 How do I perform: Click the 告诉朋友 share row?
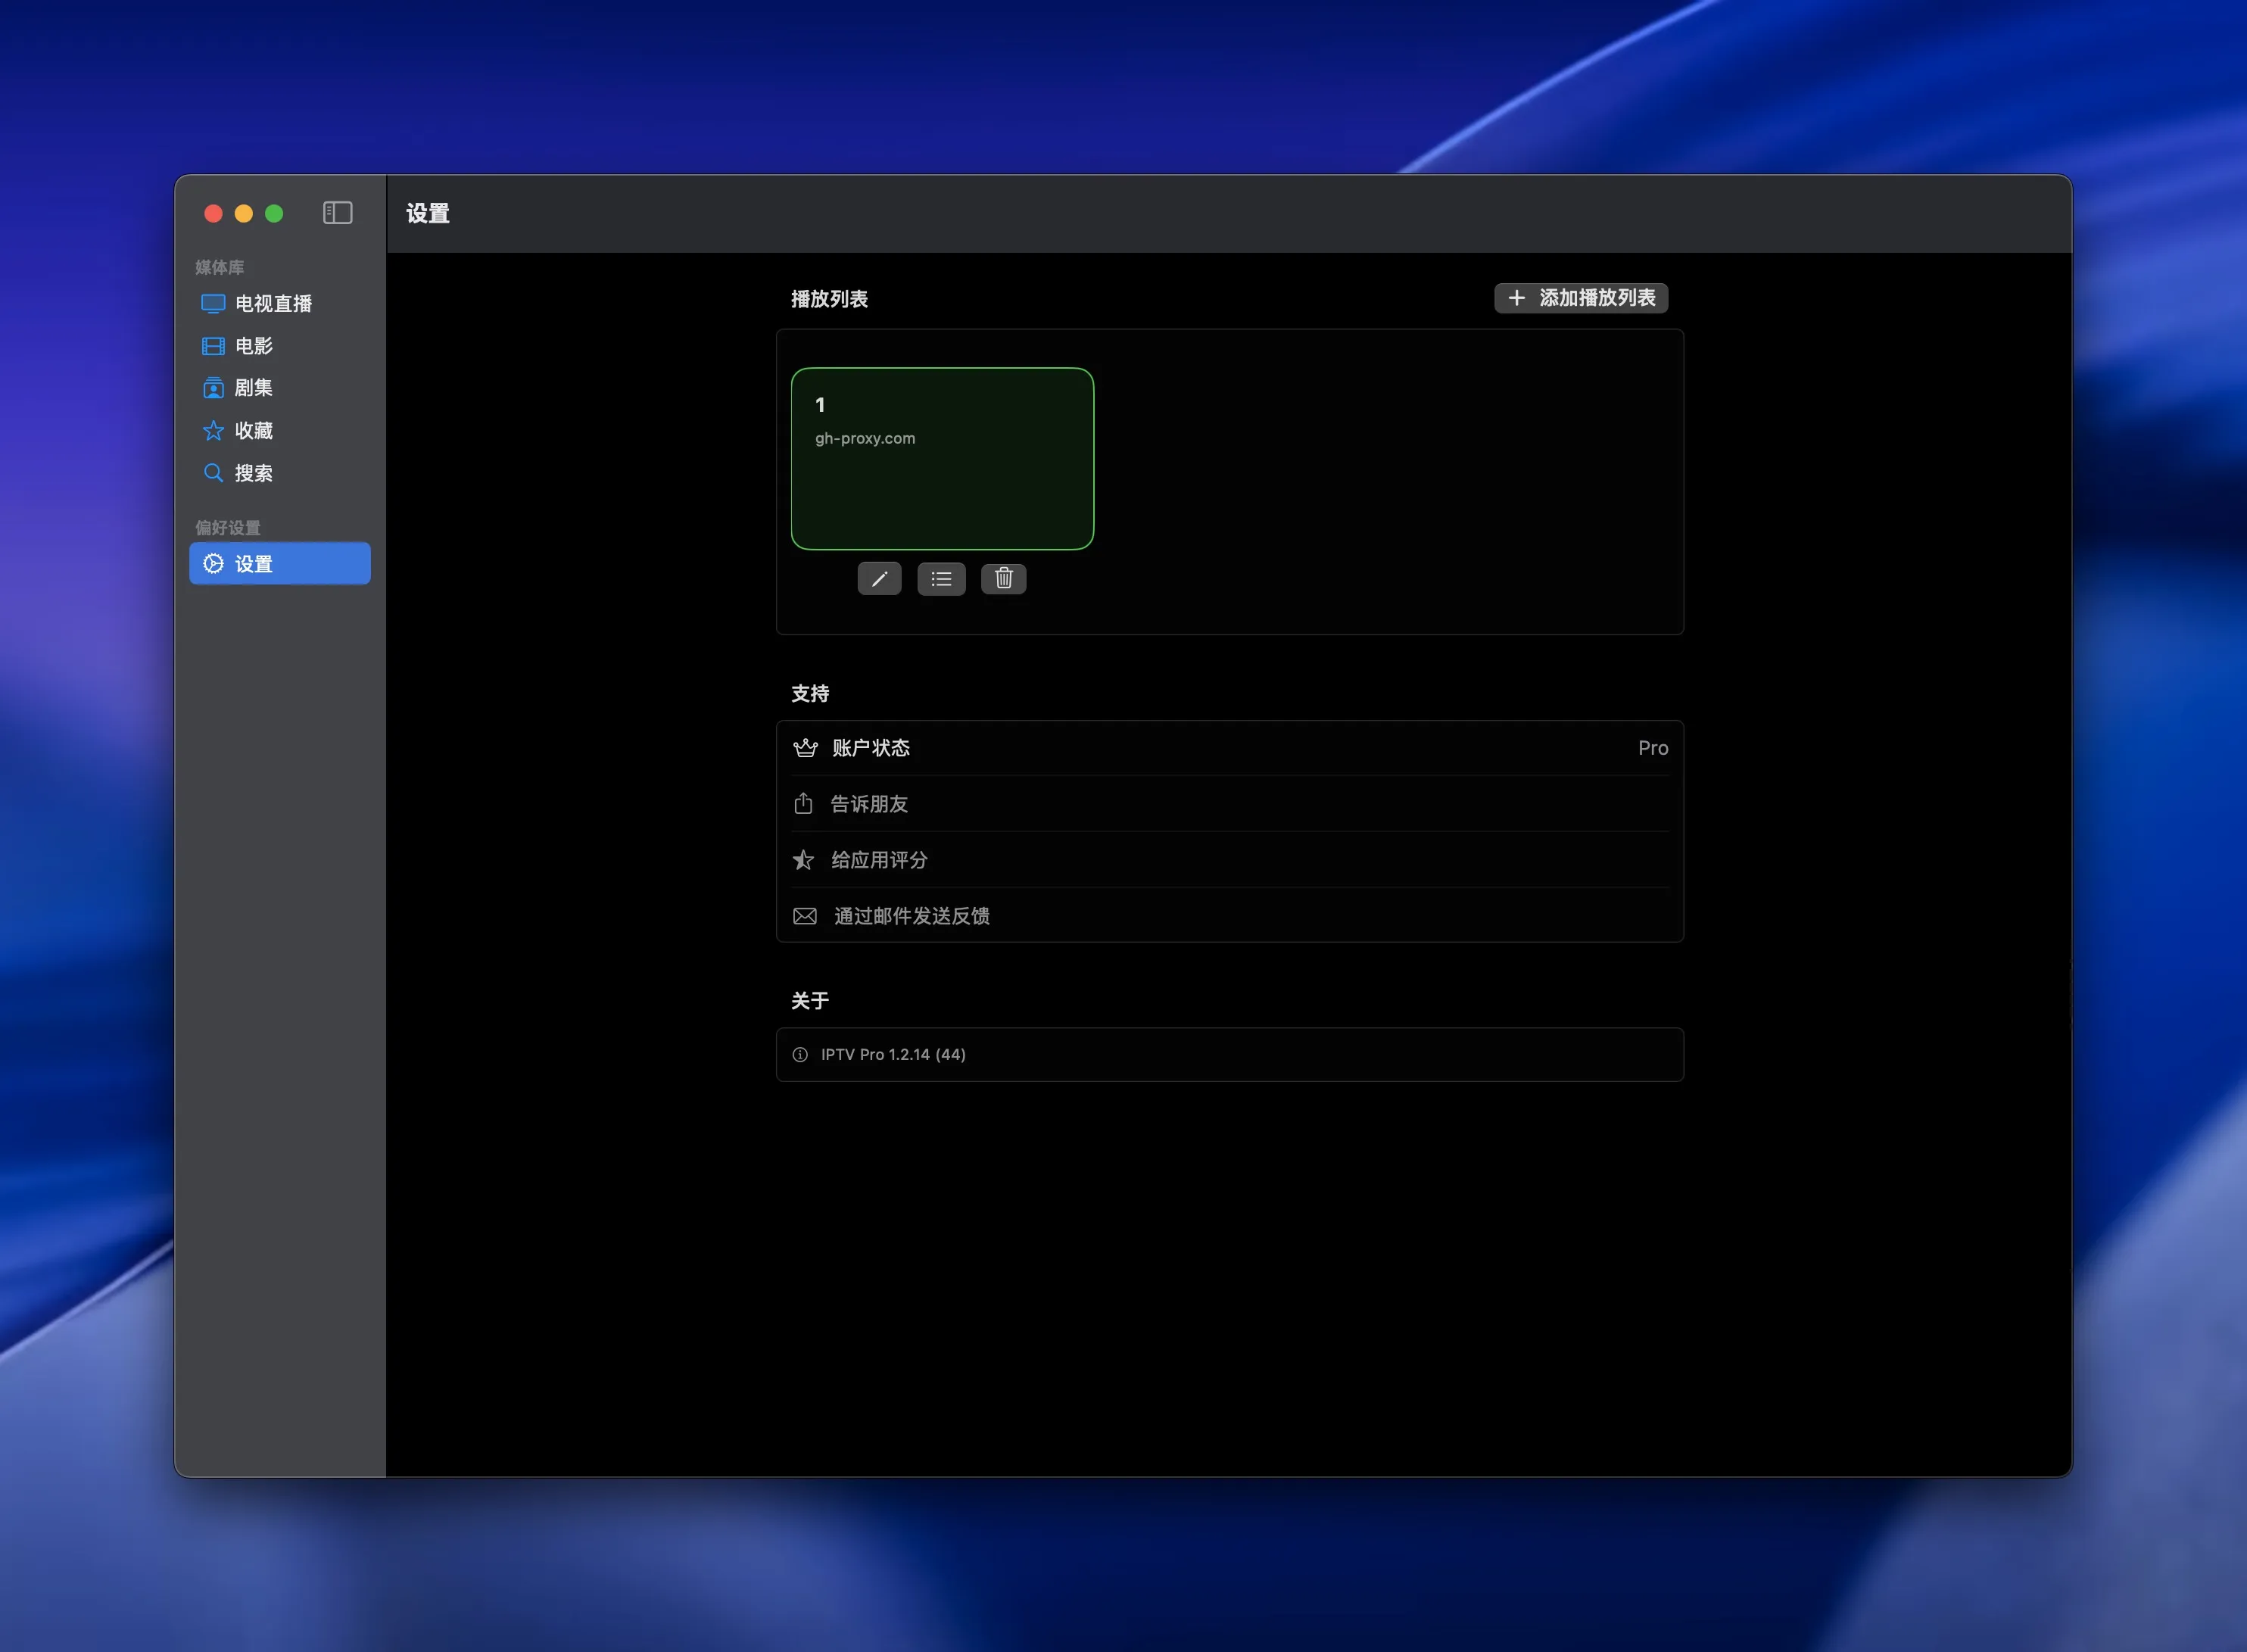[x=1230, y=804]
